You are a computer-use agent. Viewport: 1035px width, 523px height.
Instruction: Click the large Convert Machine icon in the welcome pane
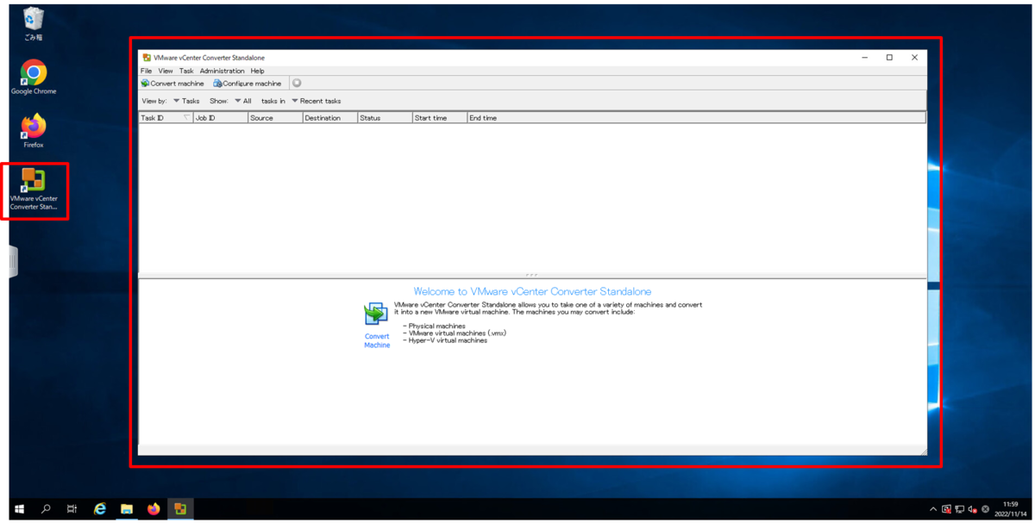376,315
